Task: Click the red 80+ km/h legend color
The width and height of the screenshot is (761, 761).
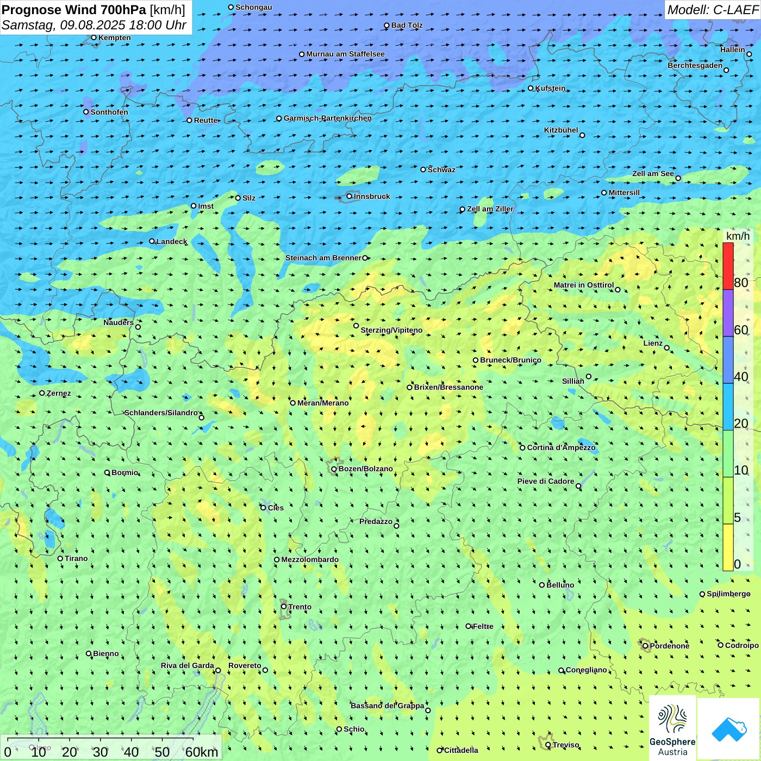Action: pos(728,266)
